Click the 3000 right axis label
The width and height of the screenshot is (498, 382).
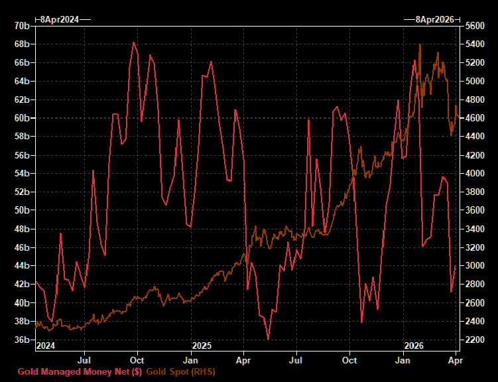[x=476, y=266]
